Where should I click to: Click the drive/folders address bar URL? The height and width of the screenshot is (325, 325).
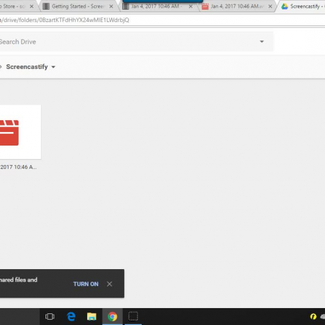pyautogui.click(x=64, y=20)
